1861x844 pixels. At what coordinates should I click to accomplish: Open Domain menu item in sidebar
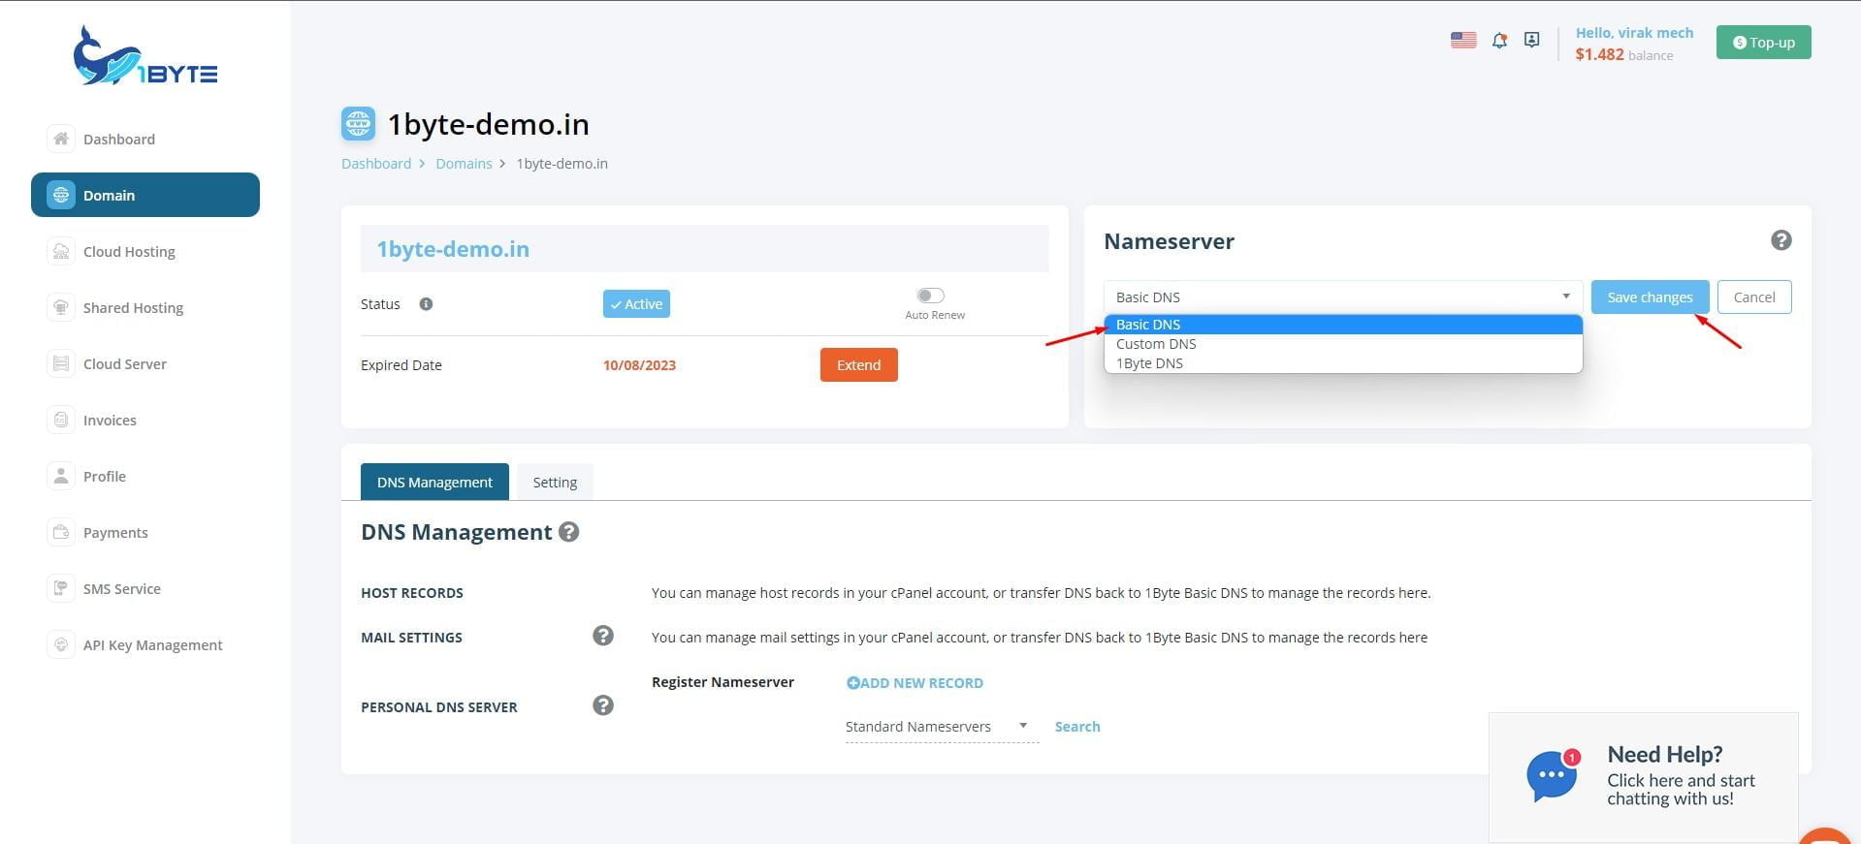coord(145,195)
